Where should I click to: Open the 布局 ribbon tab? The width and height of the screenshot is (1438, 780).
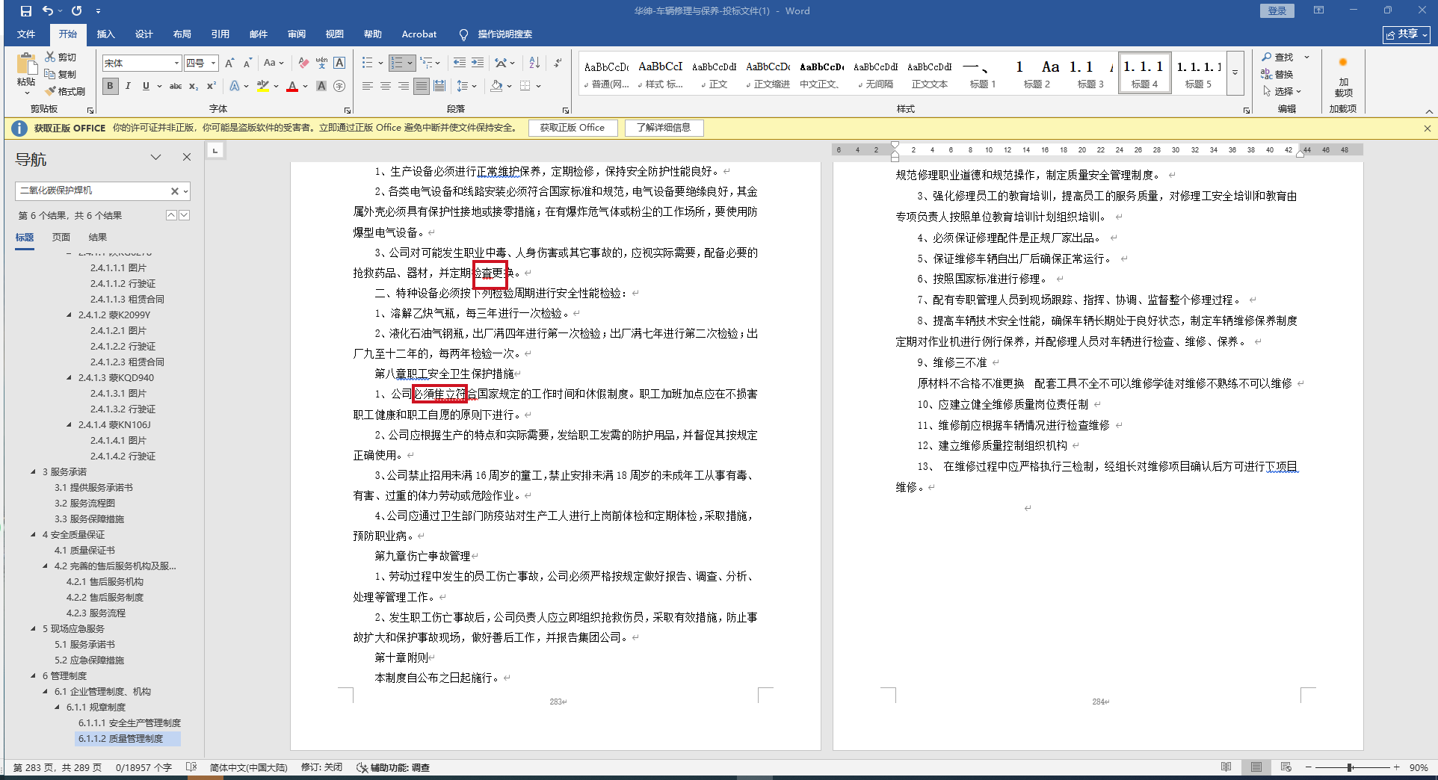(x=182, y=34)
